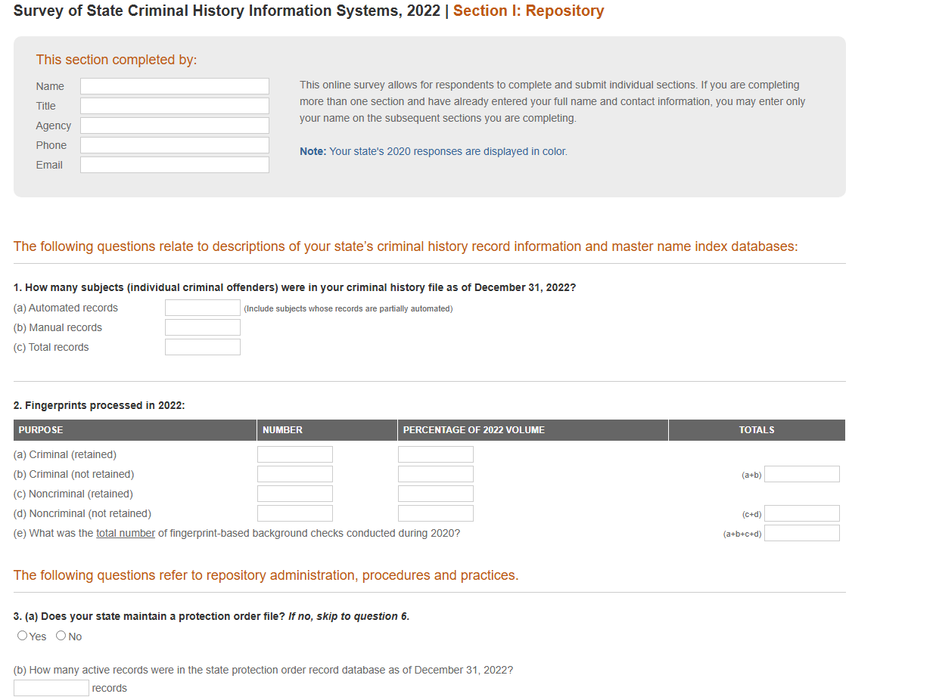Select the Email input field

(x=175, y=165)
